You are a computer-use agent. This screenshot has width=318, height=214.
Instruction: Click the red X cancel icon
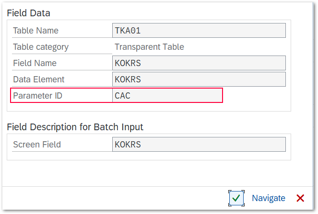300,198
